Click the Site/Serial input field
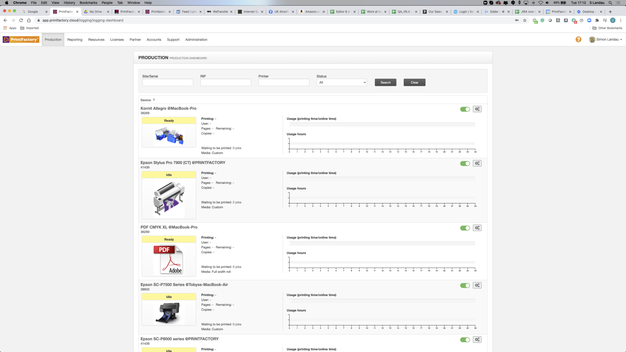Viewport: 626px width, 352px height. pos(167,82)
